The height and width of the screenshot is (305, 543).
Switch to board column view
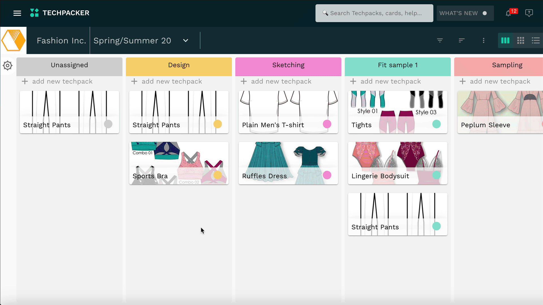(505, 40)
